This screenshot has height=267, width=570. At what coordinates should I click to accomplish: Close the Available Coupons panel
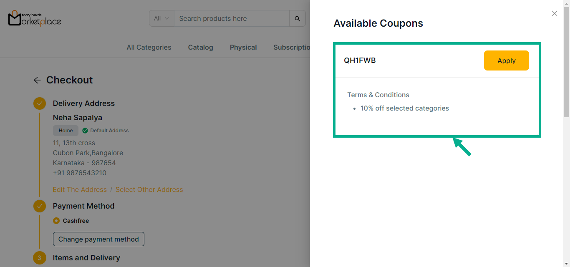tap(554, 13)
